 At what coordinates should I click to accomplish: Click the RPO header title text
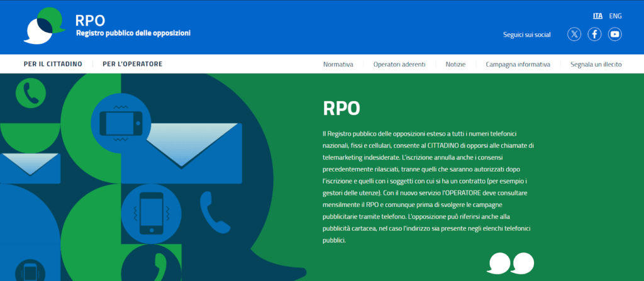click(x=90, y=20)
